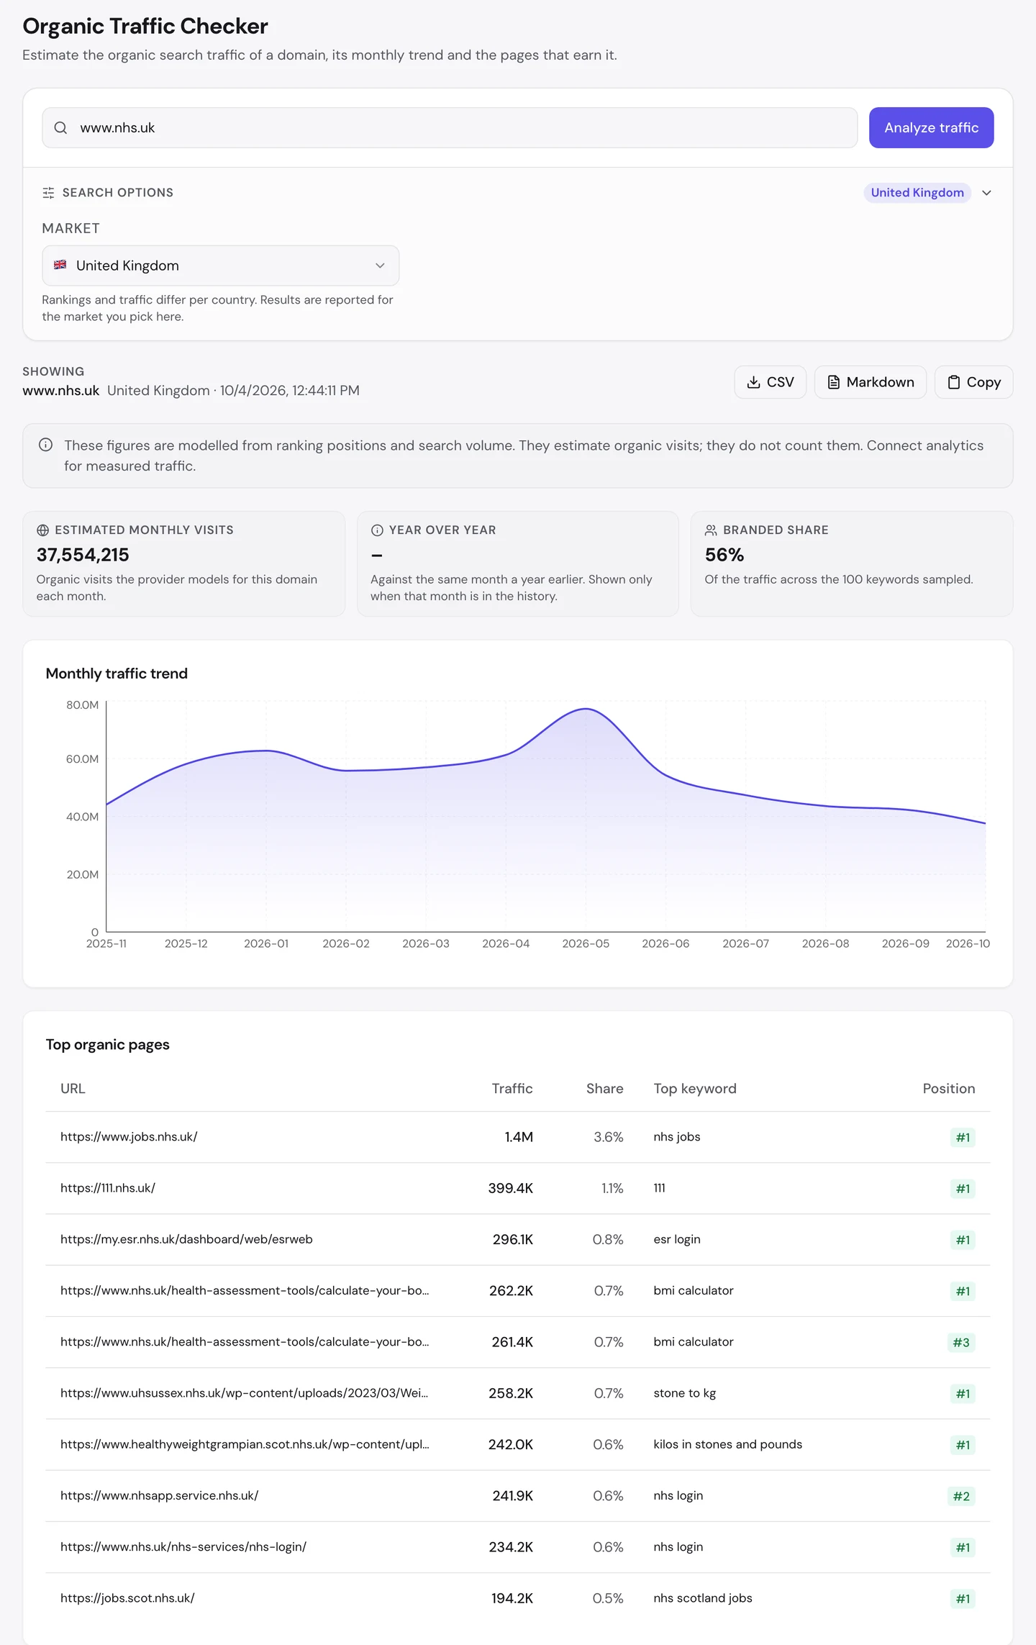
Task: Click the uhsussex.nhs.uk wp-content URL
Action: click(244, 1393)
